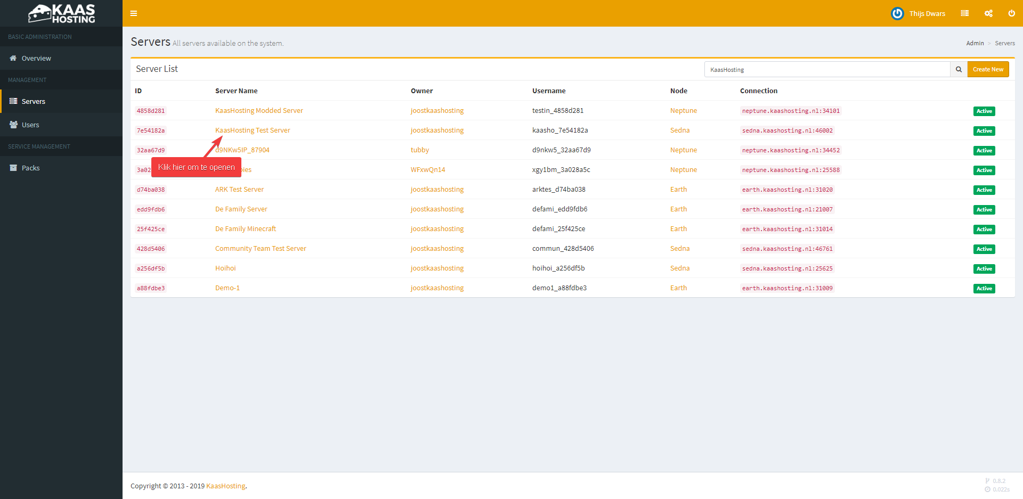Select Servers in the sidebar menu

[x=33, y=101]
